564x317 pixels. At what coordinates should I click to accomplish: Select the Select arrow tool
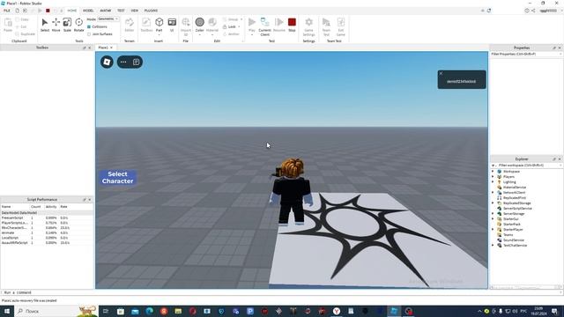[45, 25]
